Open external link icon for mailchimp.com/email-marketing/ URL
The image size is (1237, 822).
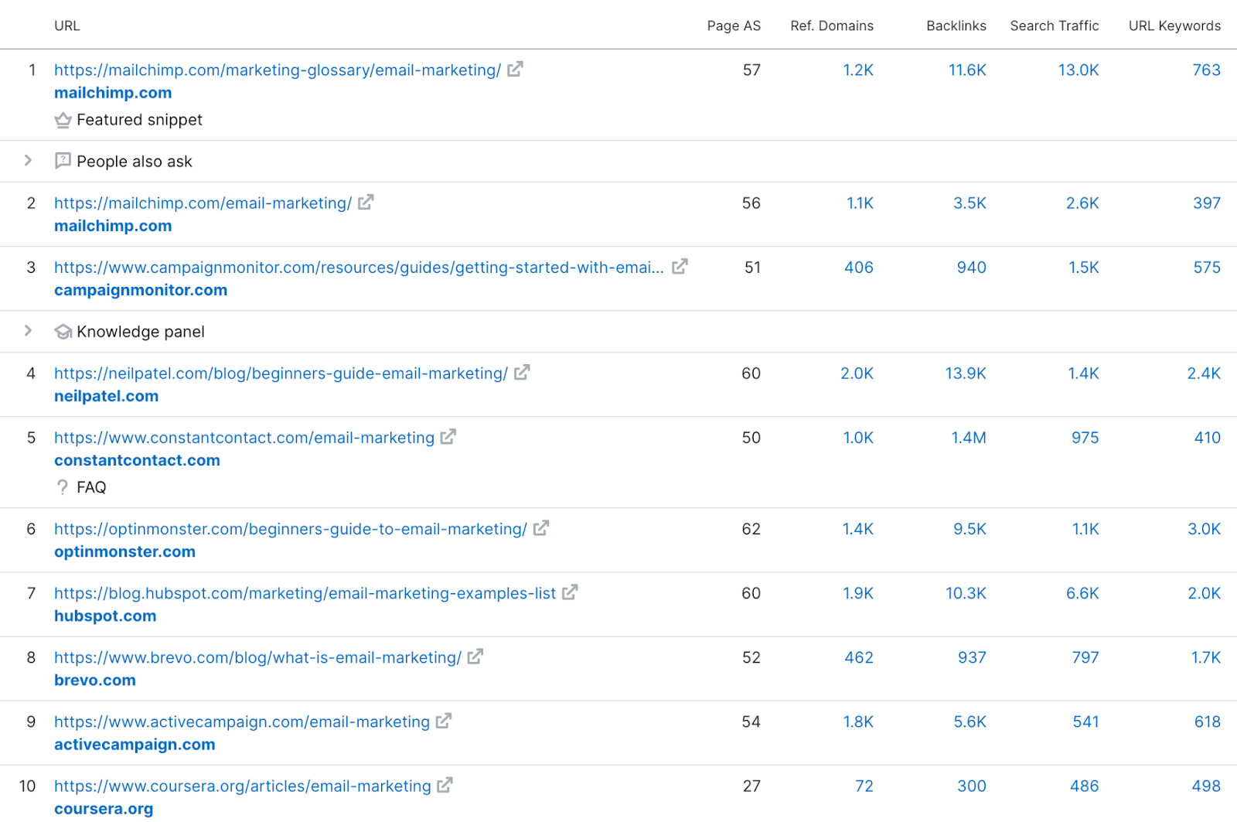point(366,203)
